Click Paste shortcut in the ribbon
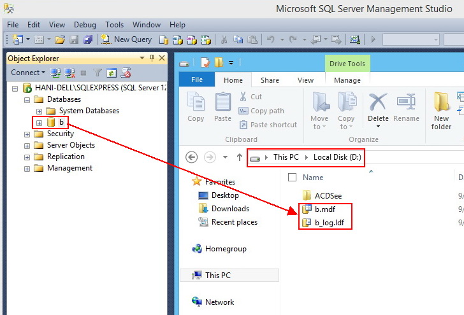464x315 pixels. [x=268, y=125]
